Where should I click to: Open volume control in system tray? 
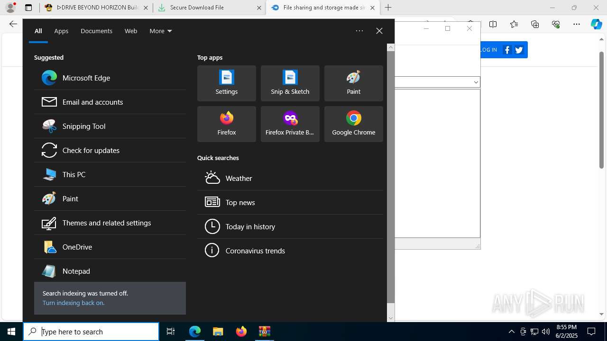546,332
